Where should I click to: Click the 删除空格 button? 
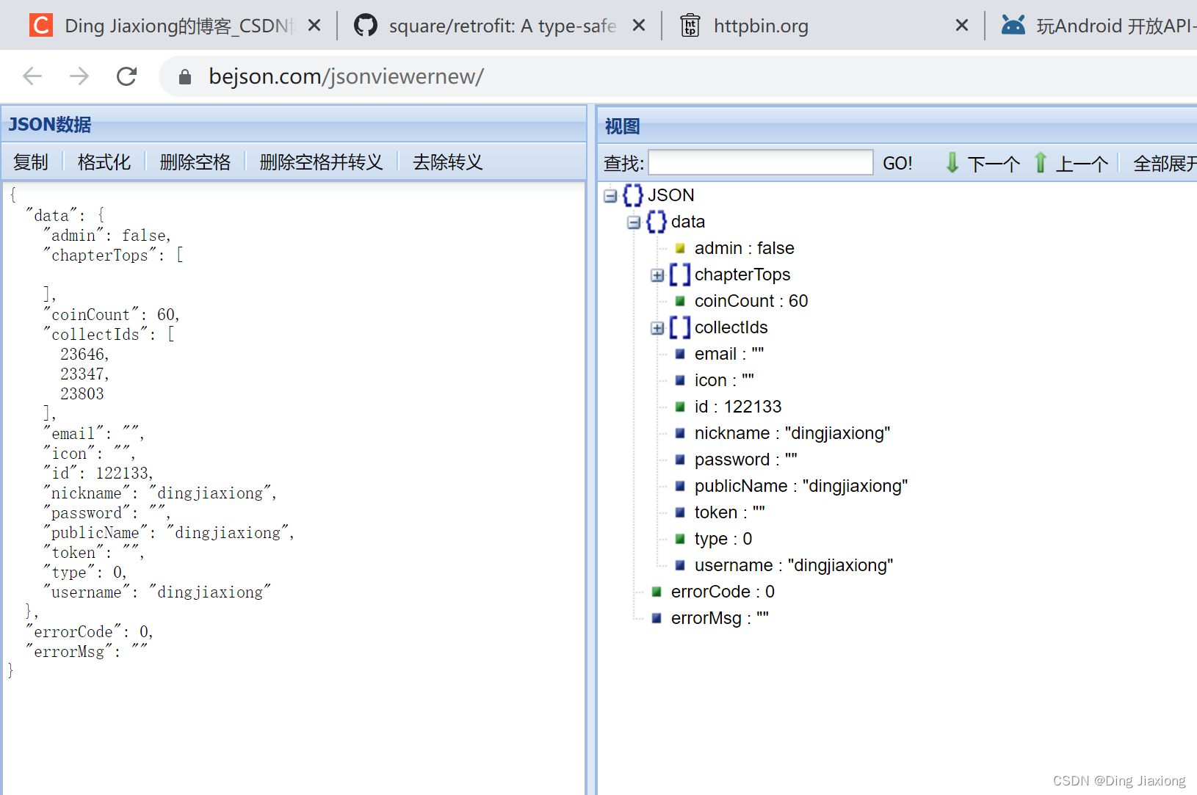point(195,162)
